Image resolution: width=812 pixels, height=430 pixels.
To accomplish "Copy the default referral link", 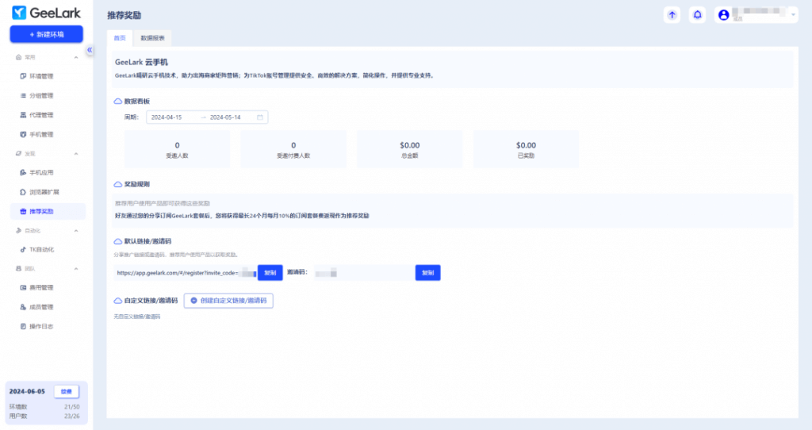I will [x=270, y=272].
